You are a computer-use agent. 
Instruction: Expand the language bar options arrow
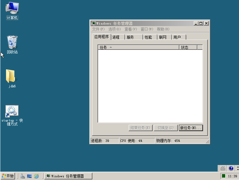click(x=238, y=168)
